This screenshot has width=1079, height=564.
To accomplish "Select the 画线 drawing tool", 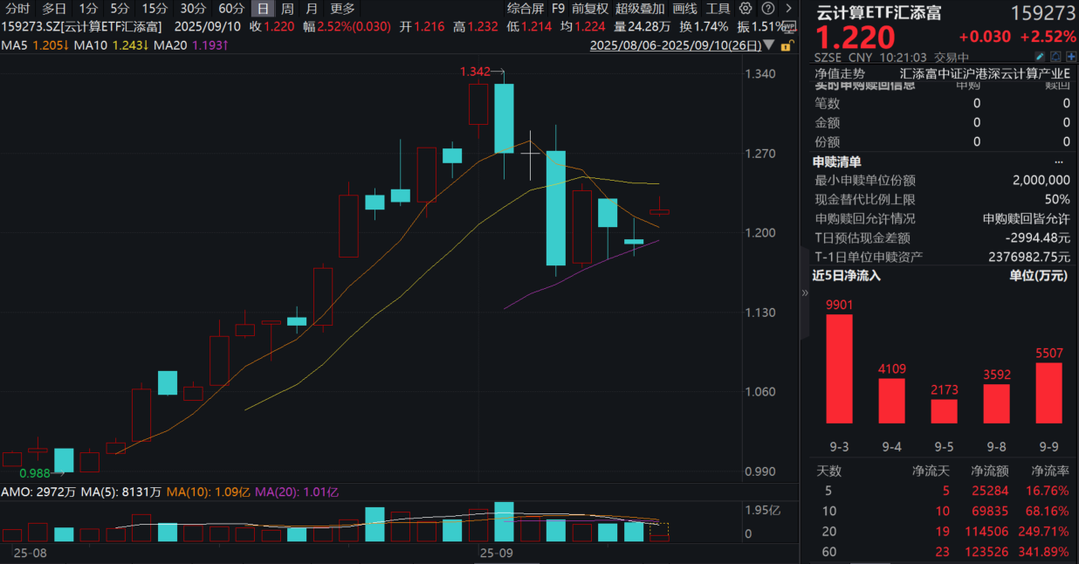I will pyautogui.click(x=684, y=9).
